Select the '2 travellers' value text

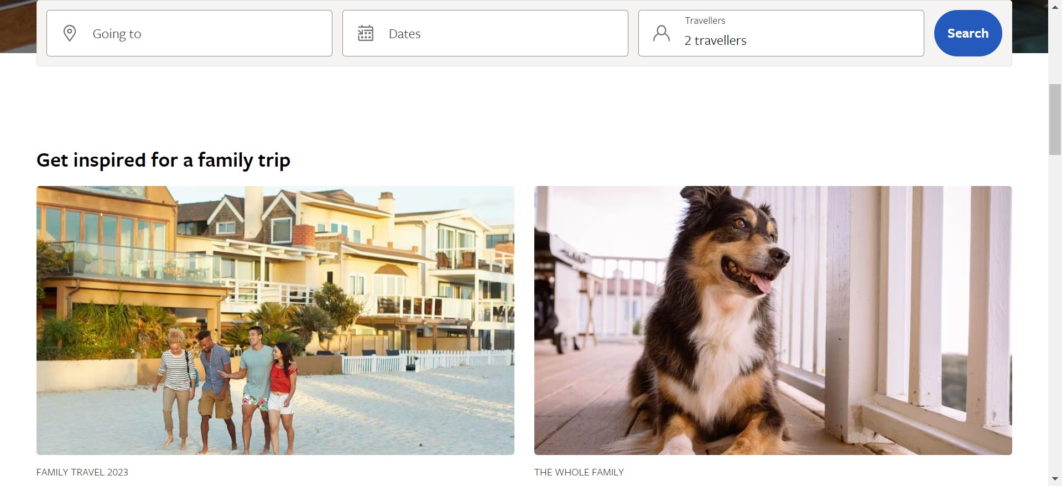click(715, 40)
